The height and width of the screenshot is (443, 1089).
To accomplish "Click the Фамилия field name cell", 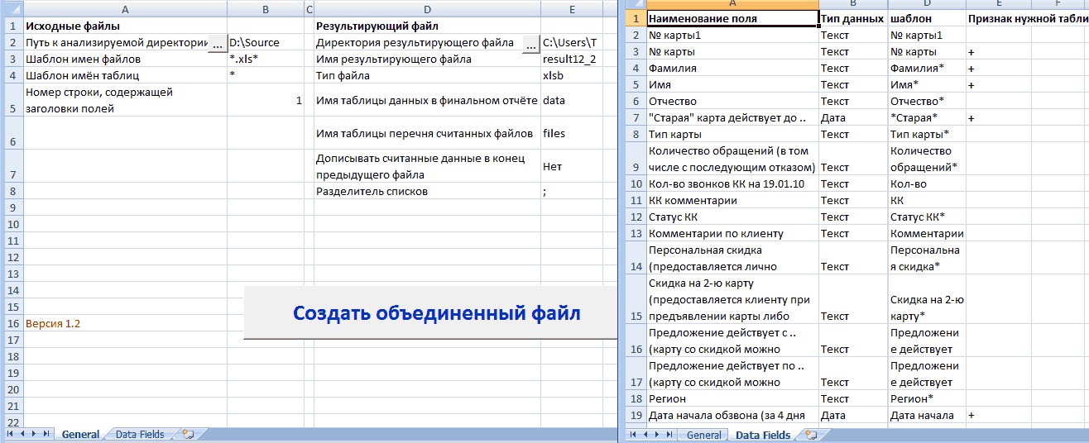I will coord(732,68).
